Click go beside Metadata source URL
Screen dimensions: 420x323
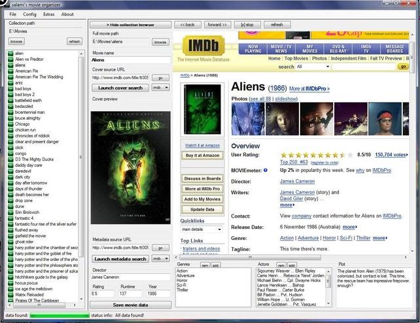tap(160, 248)
